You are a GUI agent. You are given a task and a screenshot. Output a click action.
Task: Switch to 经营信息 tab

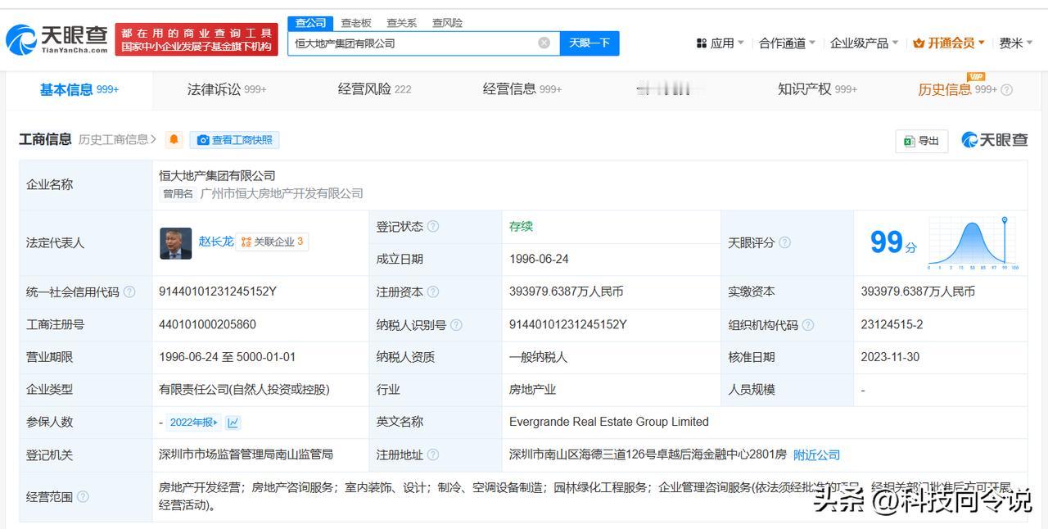pyautogui.click(x=522, y=90)
